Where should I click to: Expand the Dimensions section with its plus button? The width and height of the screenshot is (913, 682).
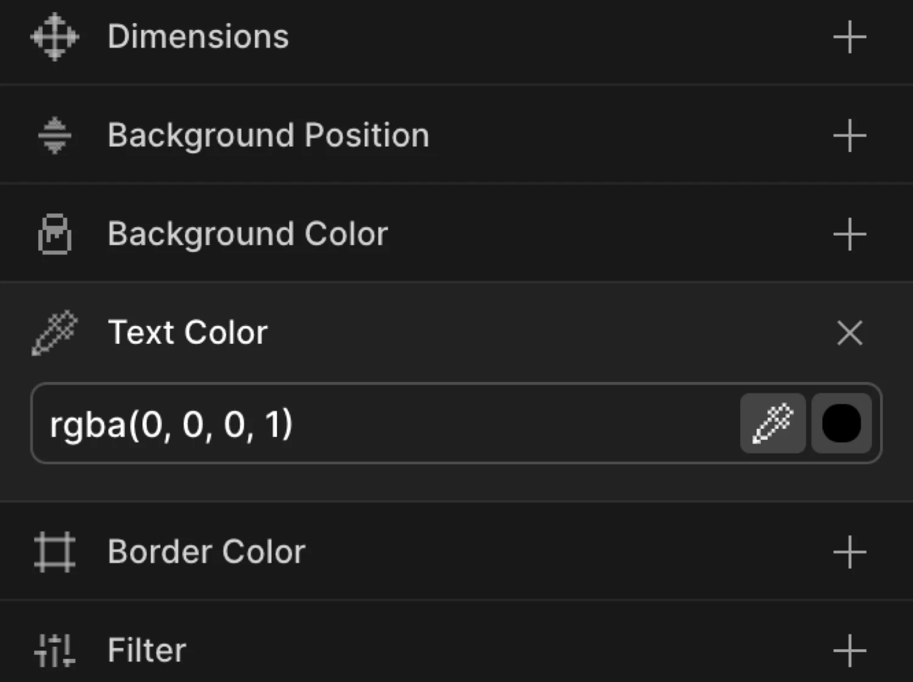(x=850, y=37)
